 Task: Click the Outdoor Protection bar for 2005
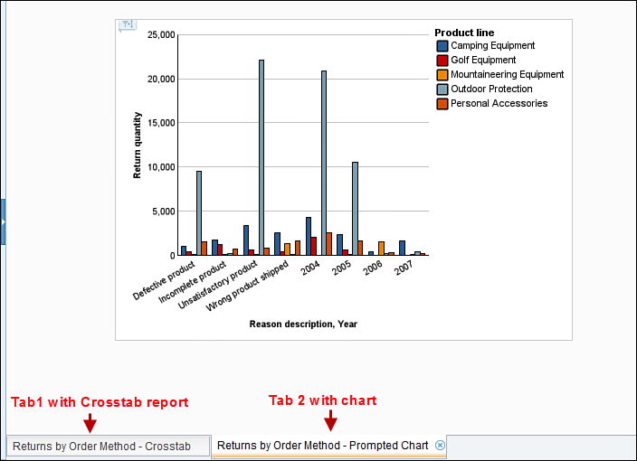coord(355,209)
